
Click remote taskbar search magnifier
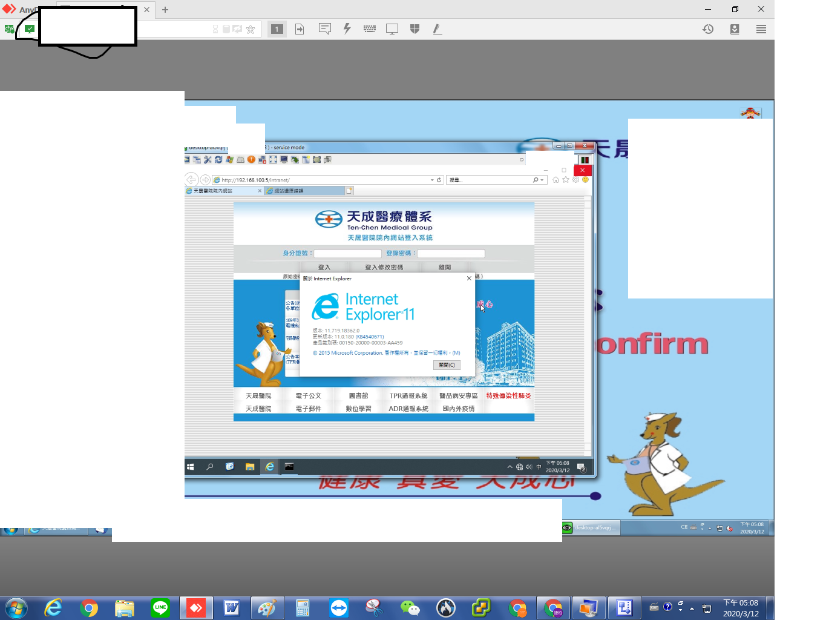(x=210, y=467)
